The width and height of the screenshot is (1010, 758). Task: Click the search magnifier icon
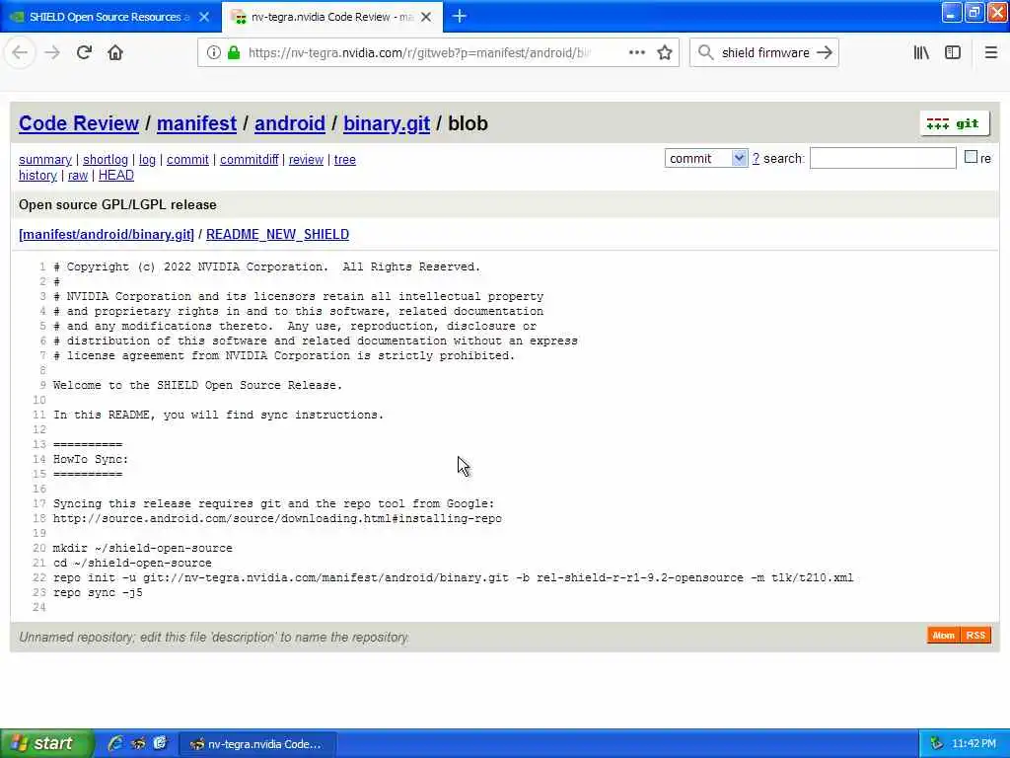[705, 53]
